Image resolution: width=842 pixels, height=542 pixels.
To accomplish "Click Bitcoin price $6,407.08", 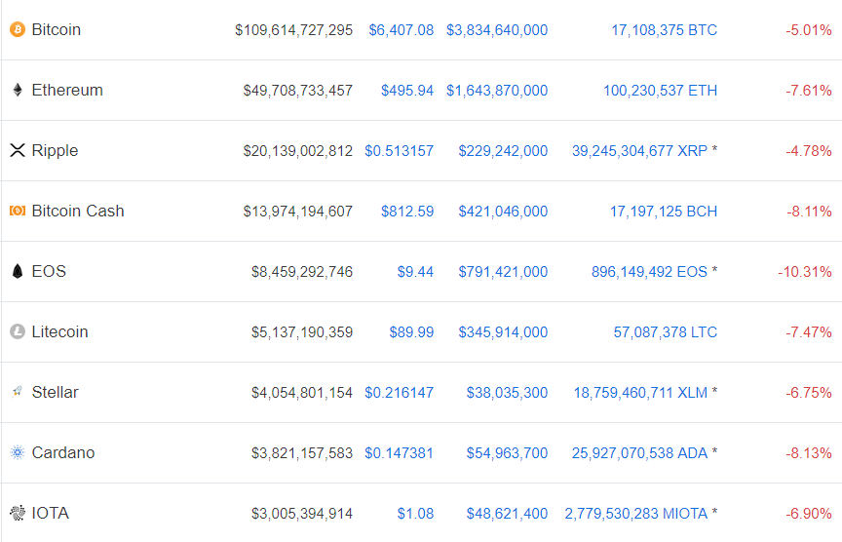I will click(402, 30).
